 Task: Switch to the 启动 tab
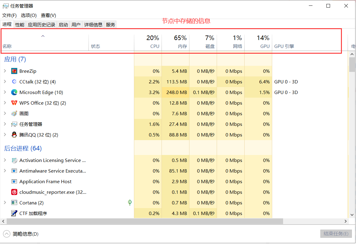click(x=63, y=25)
